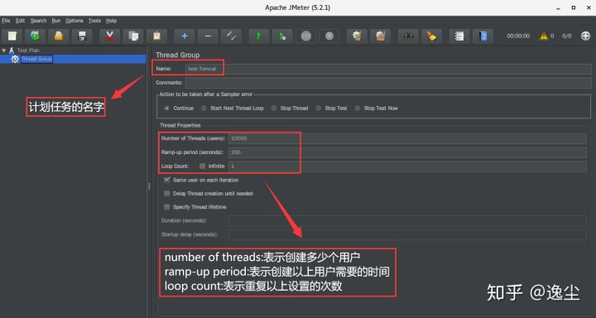Open the Options menu

click(x=74, y=21)
